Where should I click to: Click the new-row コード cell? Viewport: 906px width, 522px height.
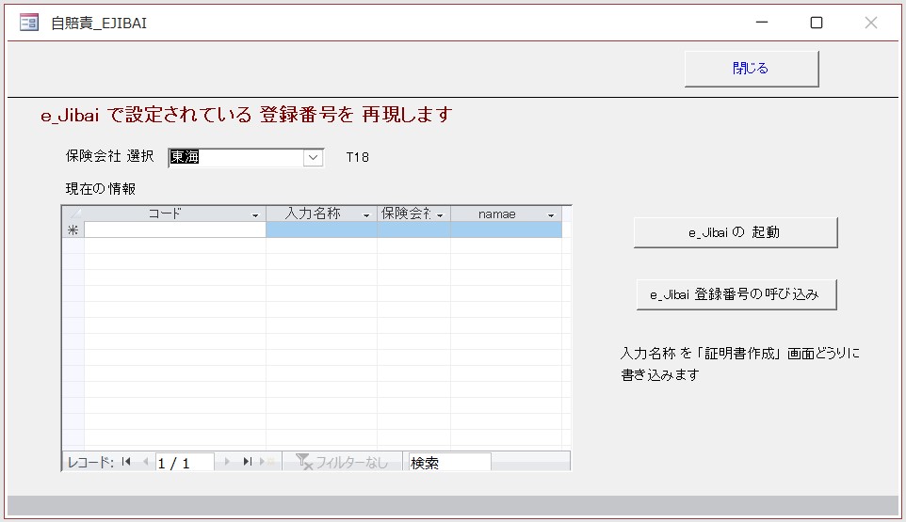[x=175, y=230]
